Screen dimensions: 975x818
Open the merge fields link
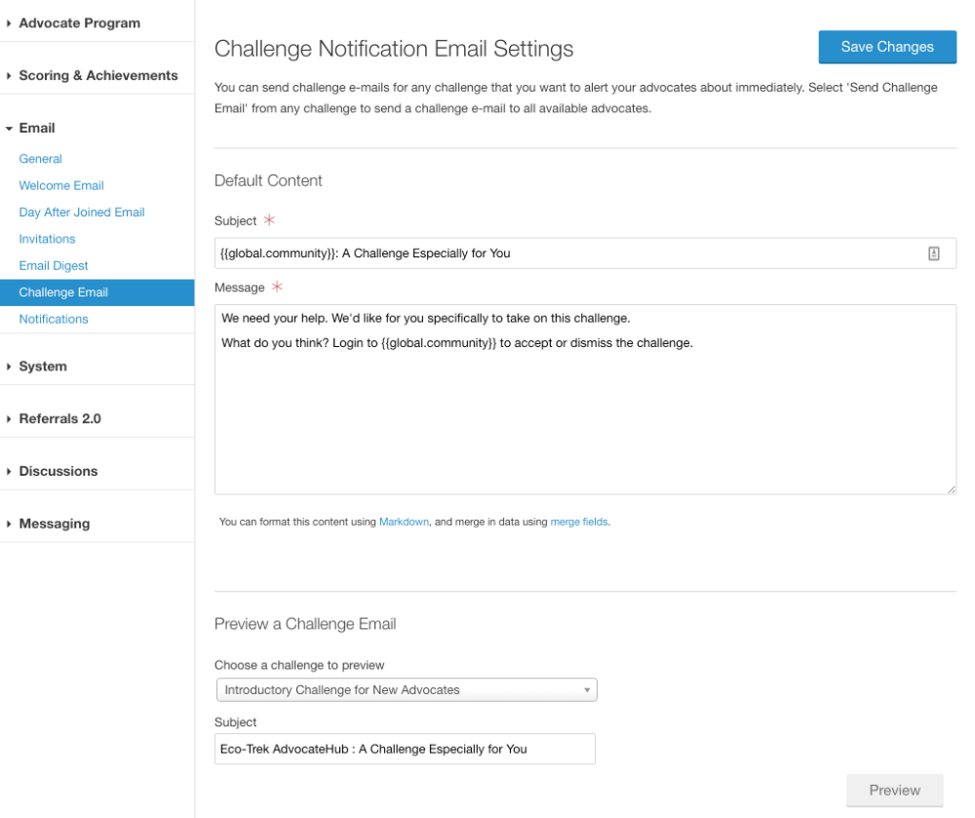click(x=579, y=522)
